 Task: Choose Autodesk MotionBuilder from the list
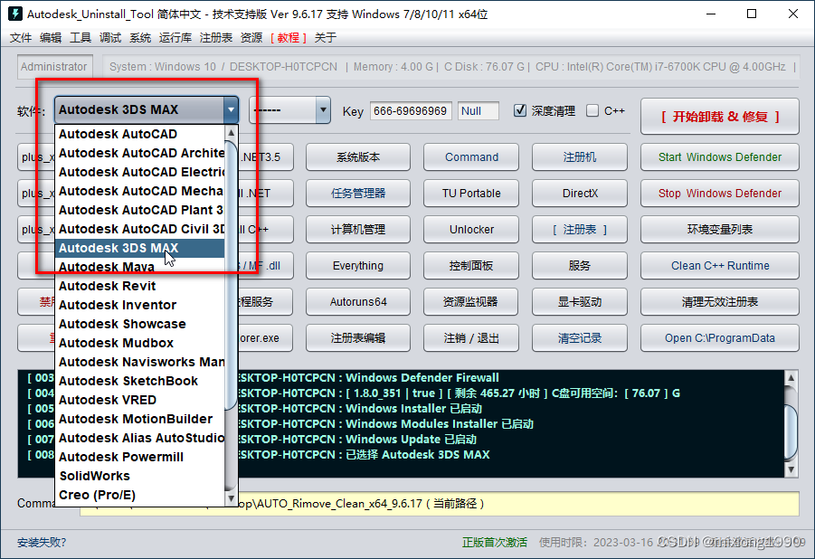coord(140,419)
